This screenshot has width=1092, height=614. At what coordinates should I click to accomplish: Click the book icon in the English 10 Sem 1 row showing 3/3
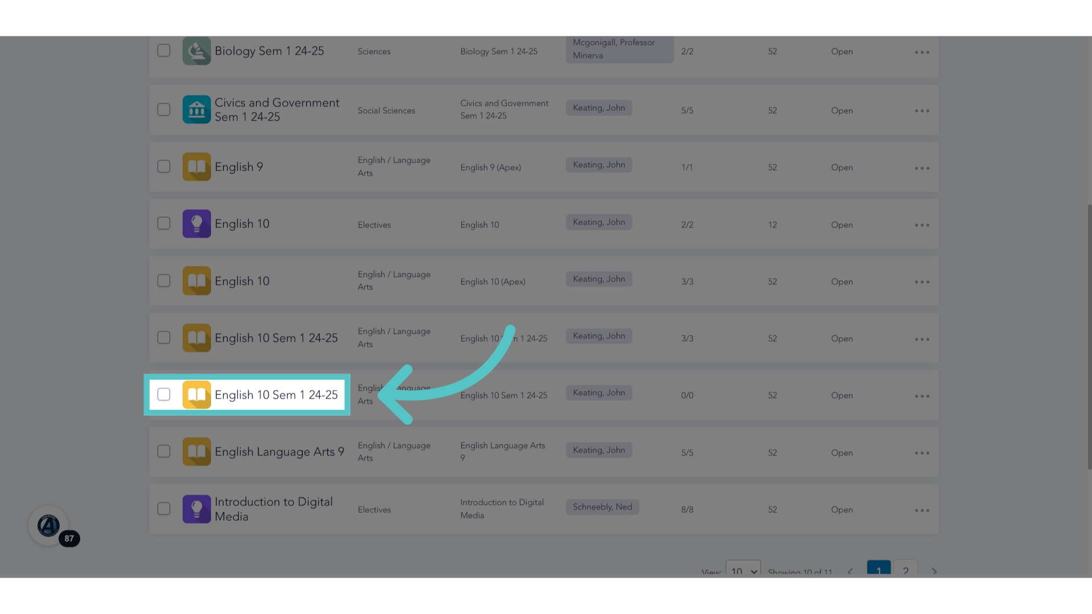point(196,338)
